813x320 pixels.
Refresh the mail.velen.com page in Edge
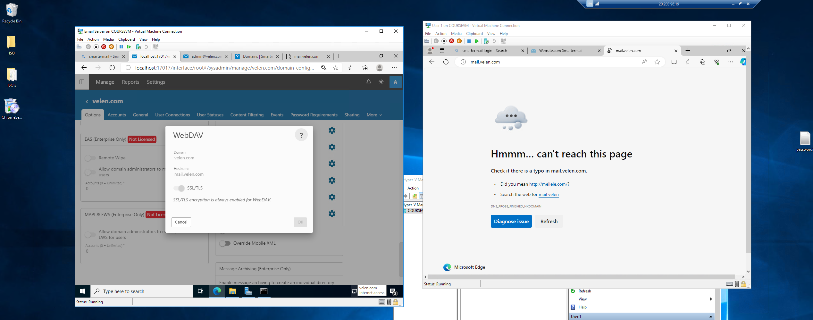pos(446,62)
